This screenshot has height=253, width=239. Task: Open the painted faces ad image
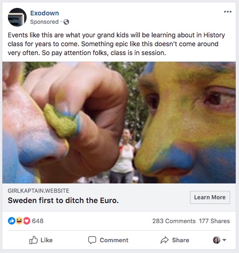[119, 122]
